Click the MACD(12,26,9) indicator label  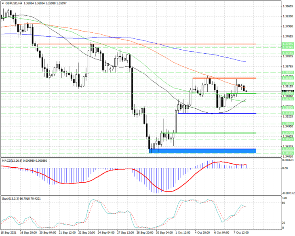point(13,161)
